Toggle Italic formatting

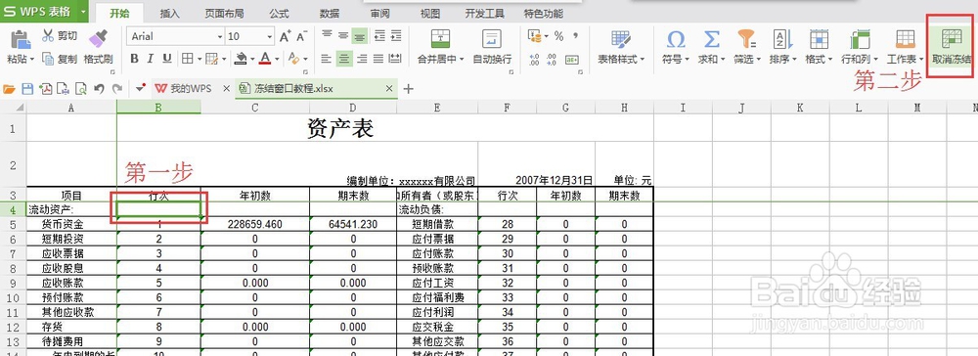point(151,59)
